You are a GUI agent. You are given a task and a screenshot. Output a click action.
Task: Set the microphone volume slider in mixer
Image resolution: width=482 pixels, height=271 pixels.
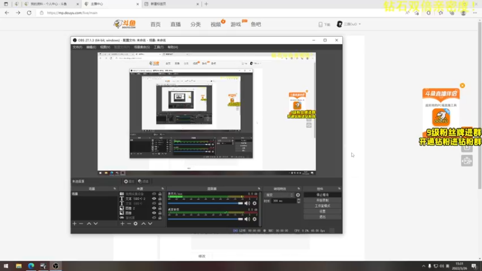point(205,203)
